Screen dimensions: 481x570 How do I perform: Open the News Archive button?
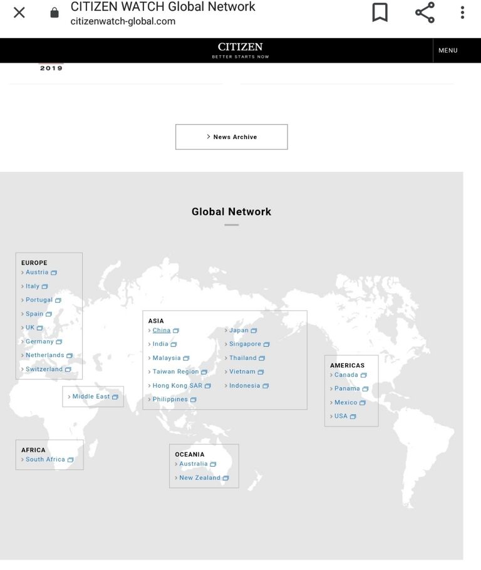[x=232, y=137]
